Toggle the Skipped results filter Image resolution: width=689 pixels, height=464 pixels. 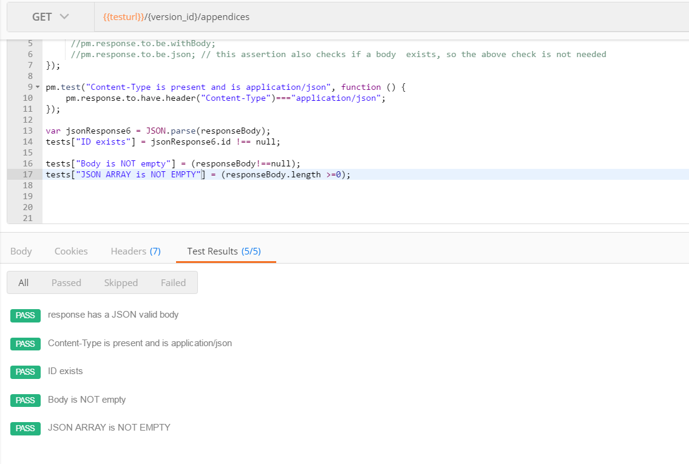(121, 282)
